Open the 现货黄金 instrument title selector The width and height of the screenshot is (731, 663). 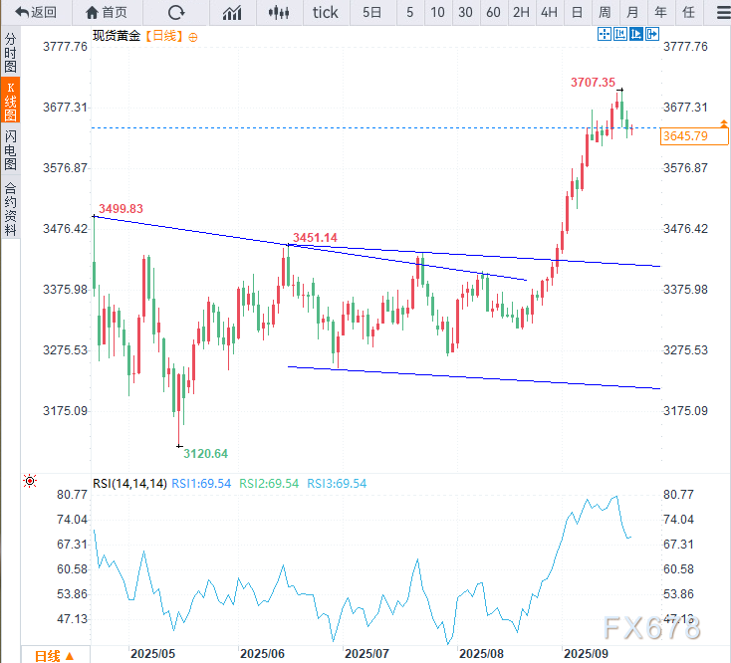pos(117,36)
